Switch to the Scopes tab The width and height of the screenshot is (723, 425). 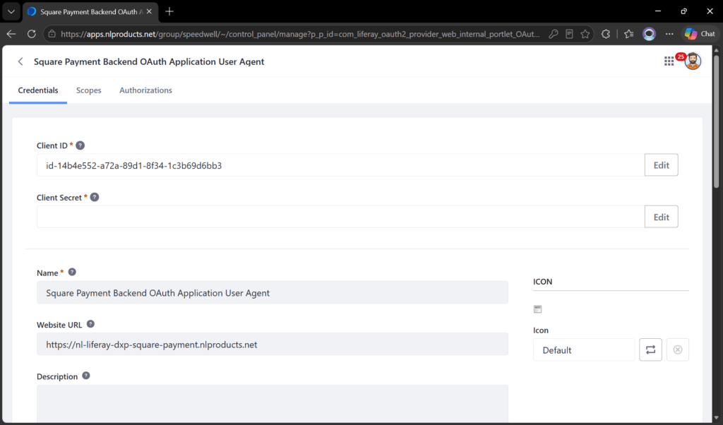tap(88, 90)
